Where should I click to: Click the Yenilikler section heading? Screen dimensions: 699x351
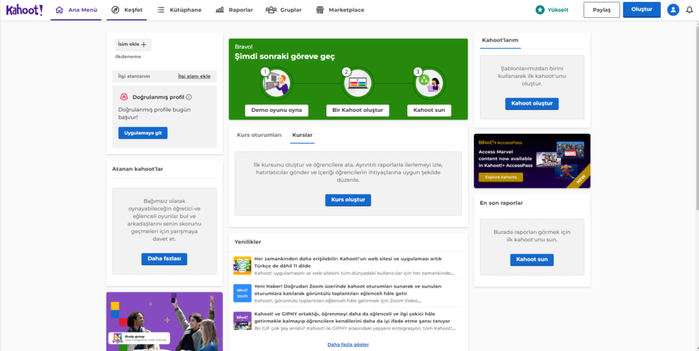tap(248, 242)
